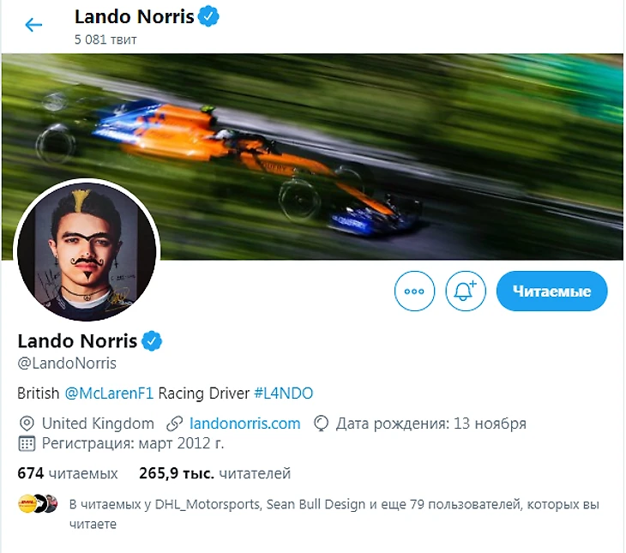This screenshot has width=626, height=553.
Task: Select the @LandoNorris handle text
Action: (x=67, y=364)
